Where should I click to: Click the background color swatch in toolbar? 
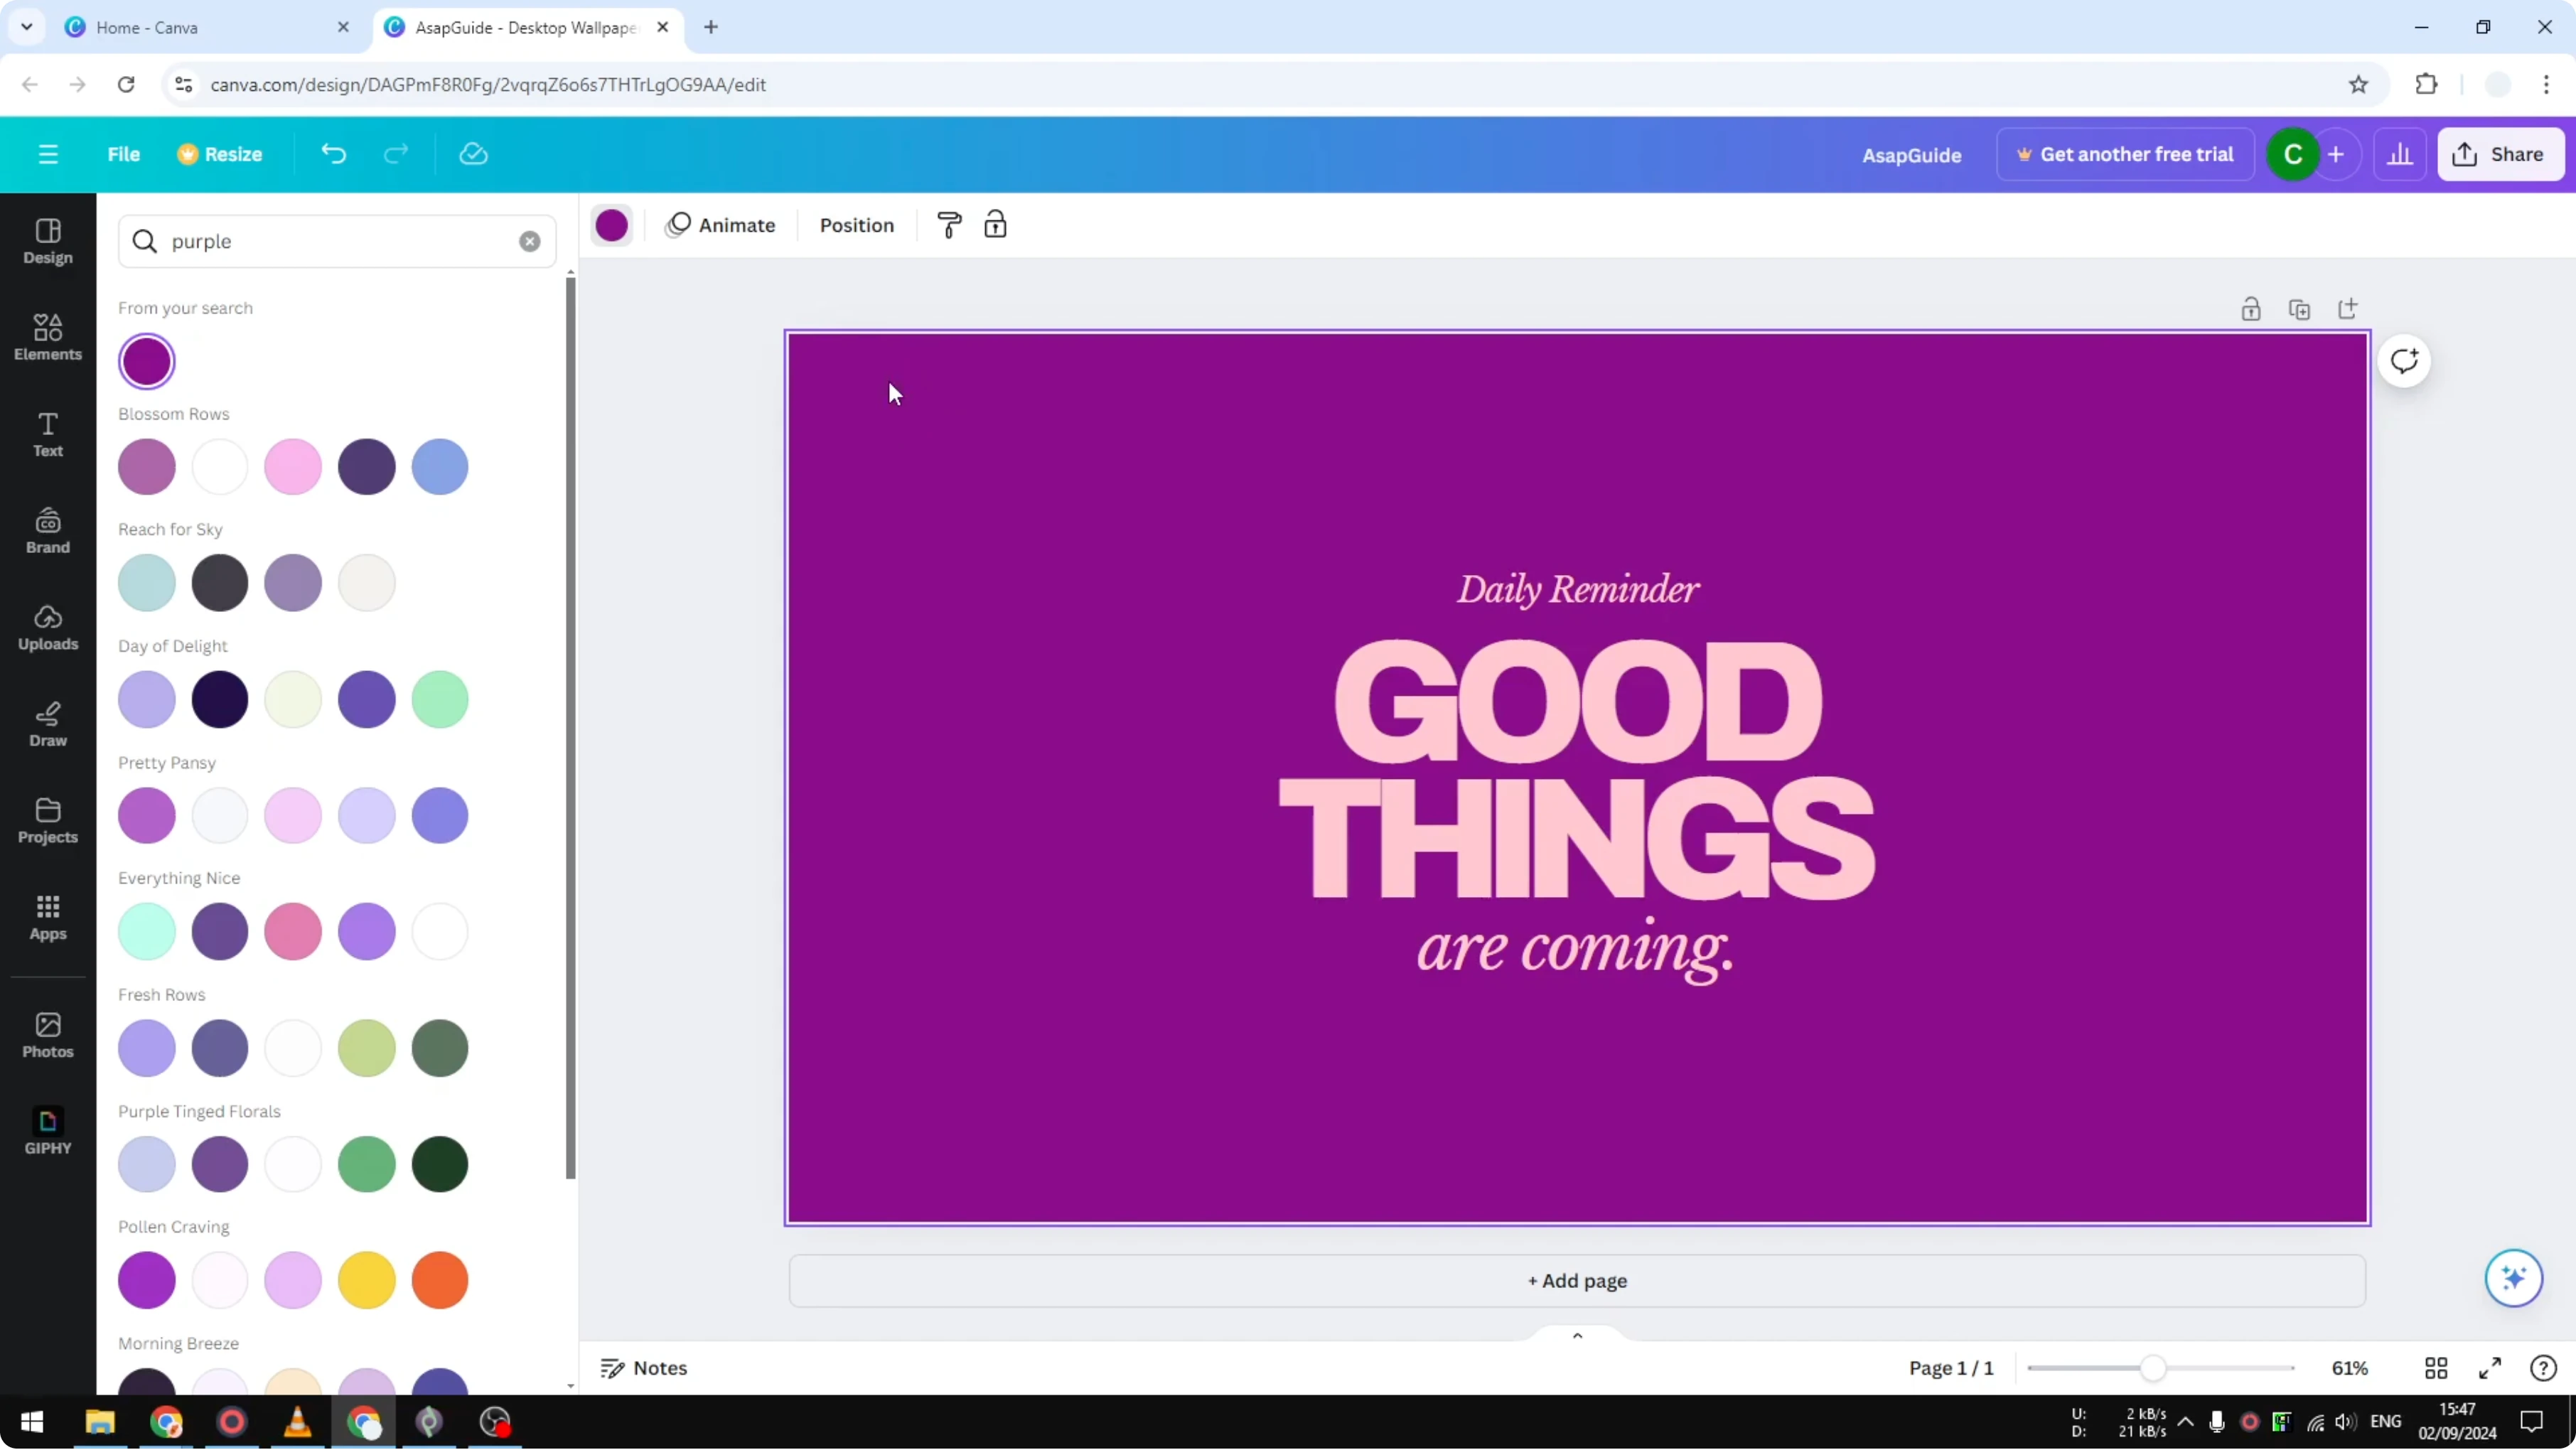coord(612,225)
